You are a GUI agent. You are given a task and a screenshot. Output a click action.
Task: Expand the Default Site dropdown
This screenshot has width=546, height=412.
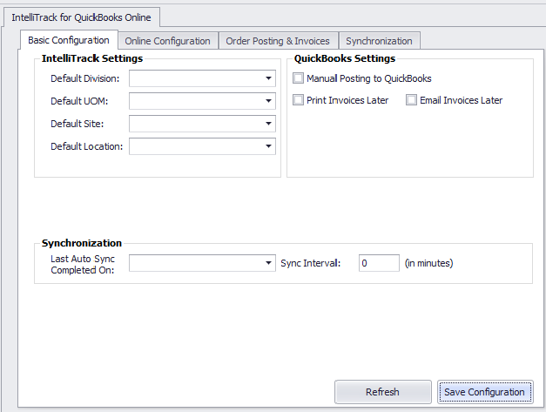click(x=268, y=124)
